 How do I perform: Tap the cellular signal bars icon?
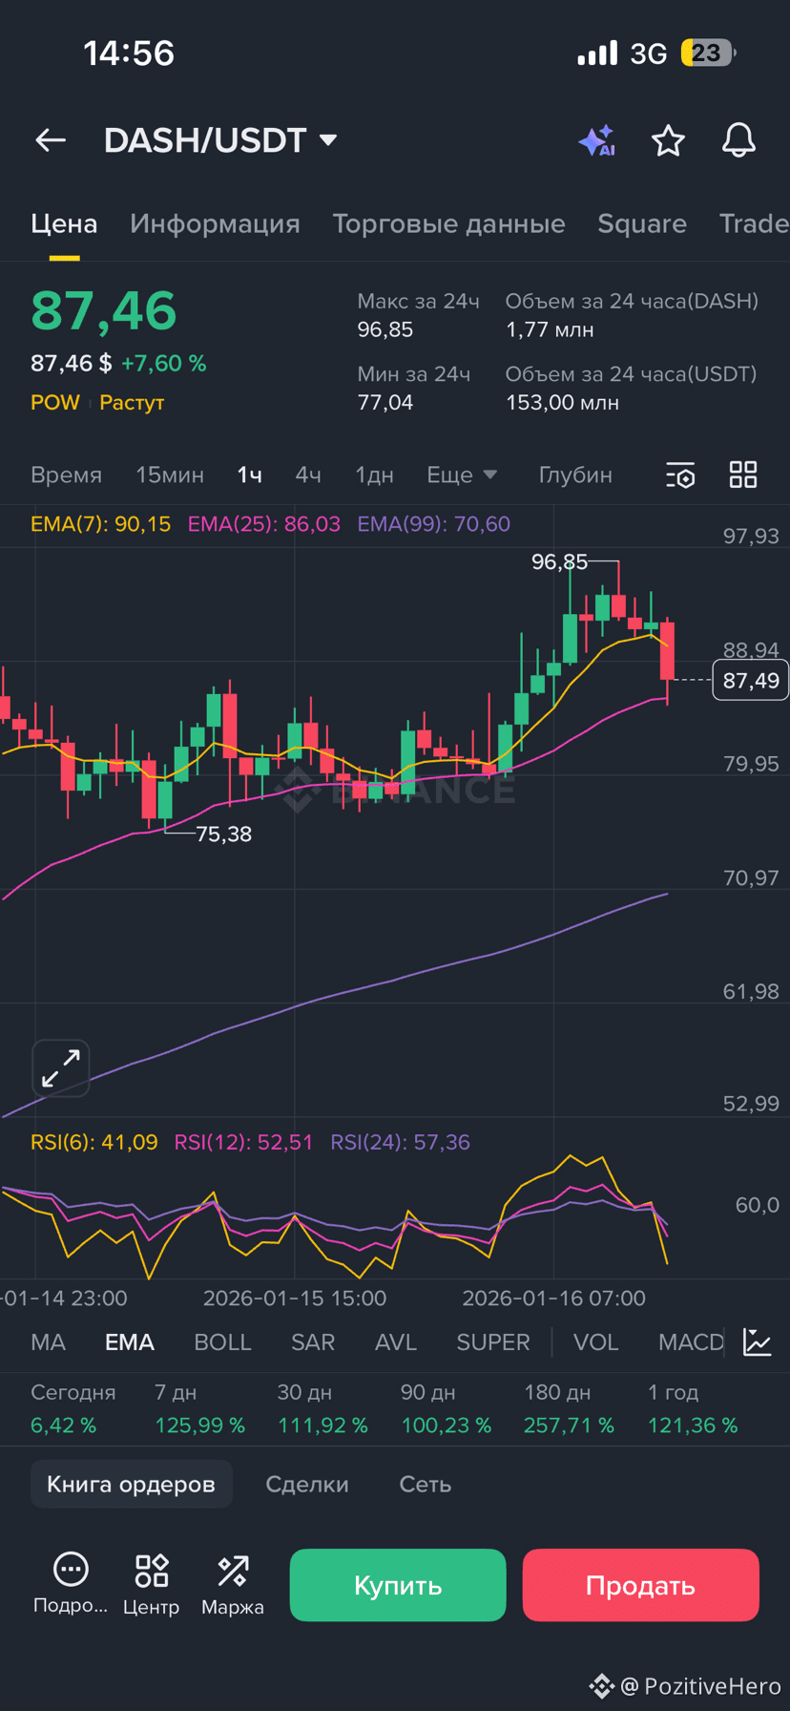tap(597, 53)
